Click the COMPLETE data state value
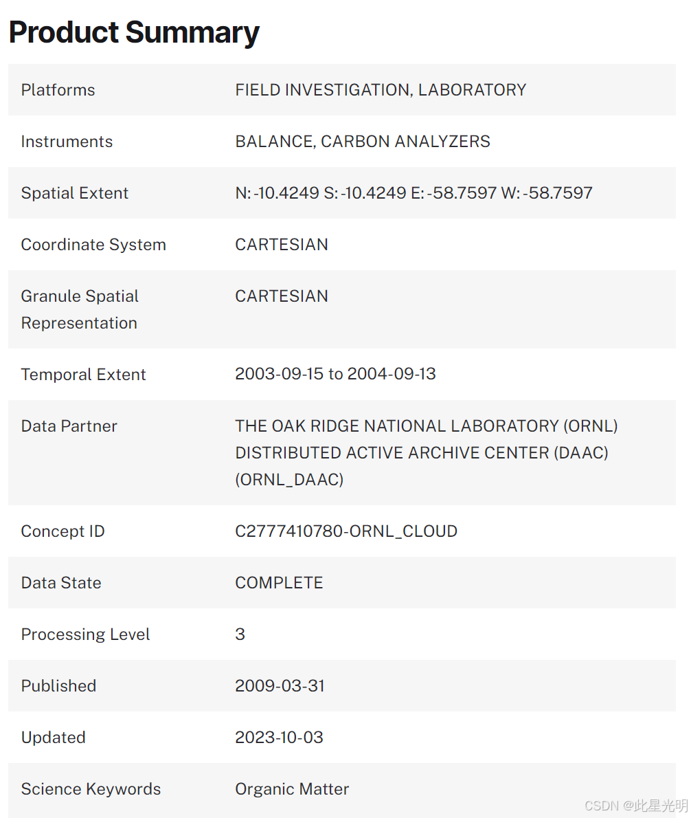 point(279,583)
